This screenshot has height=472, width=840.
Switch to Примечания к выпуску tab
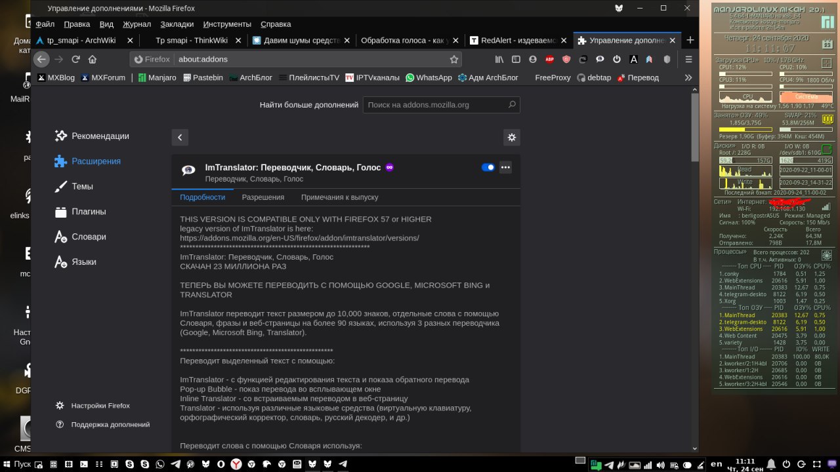(x=340, y=197)
